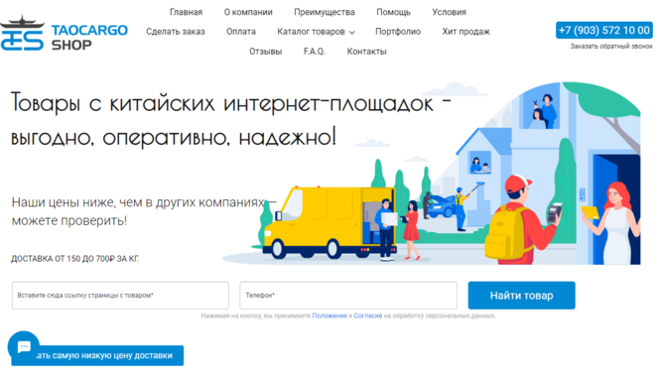The image size is (661, 375).
Task: Open Контакты page
Action: 366,52
